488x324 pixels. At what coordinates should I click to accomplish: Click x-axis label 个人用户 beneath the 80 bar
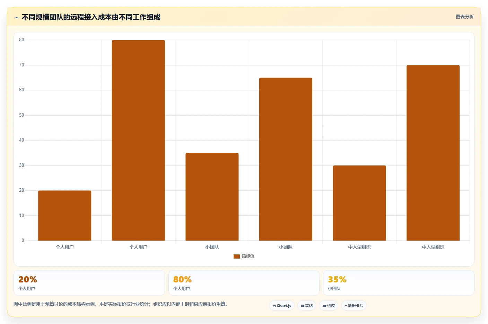coord(138,247)
